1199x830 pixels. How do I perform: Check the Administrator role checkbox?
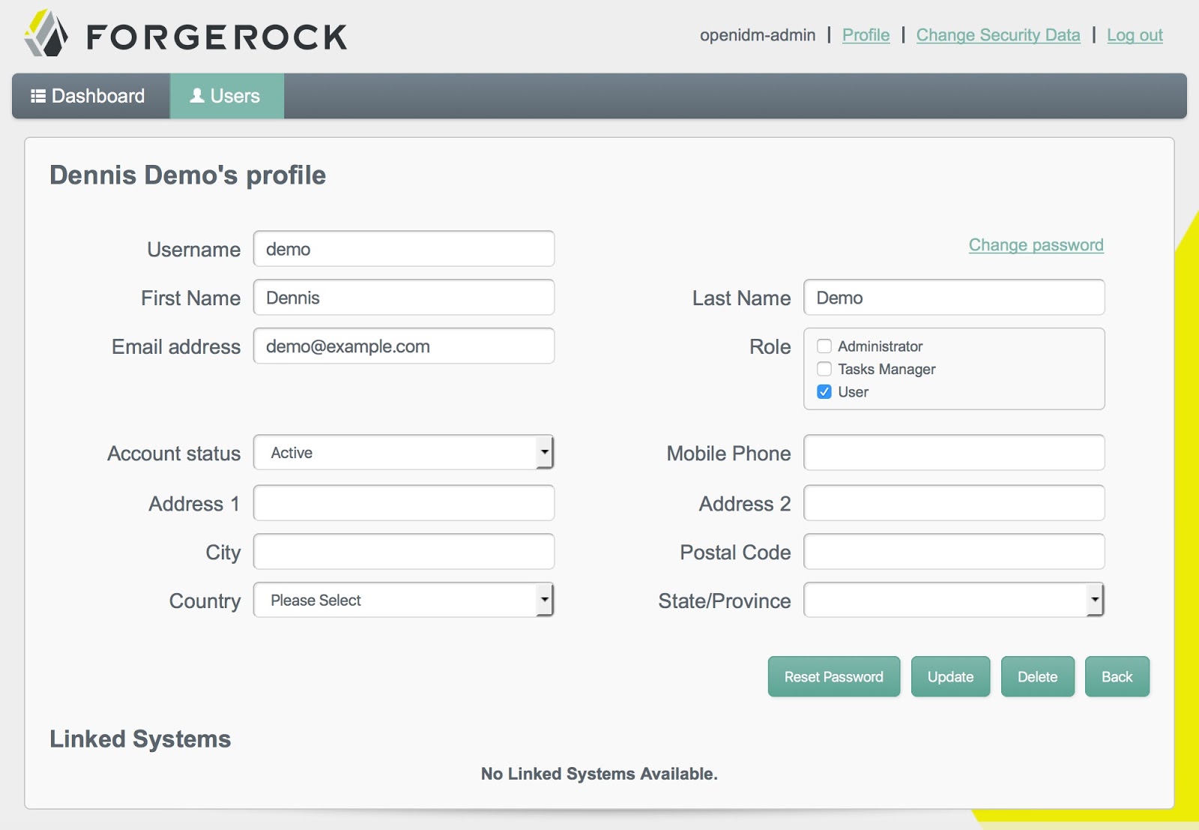[x=824, y=346]
